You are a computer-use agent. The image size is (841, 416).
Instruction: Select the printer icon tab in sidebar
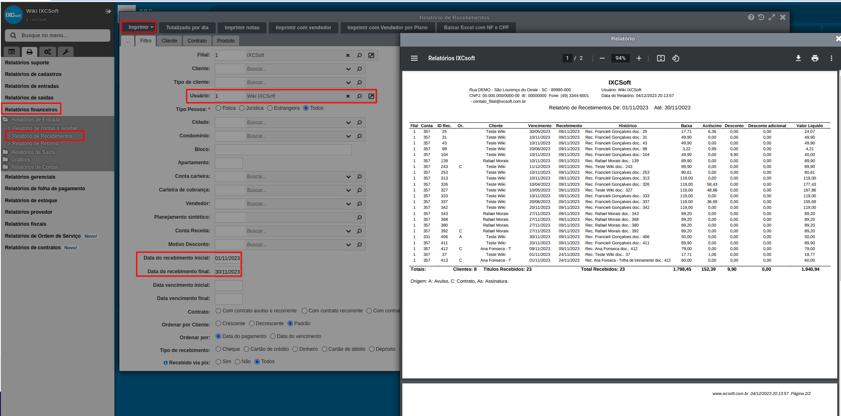(x=29, y=52)
